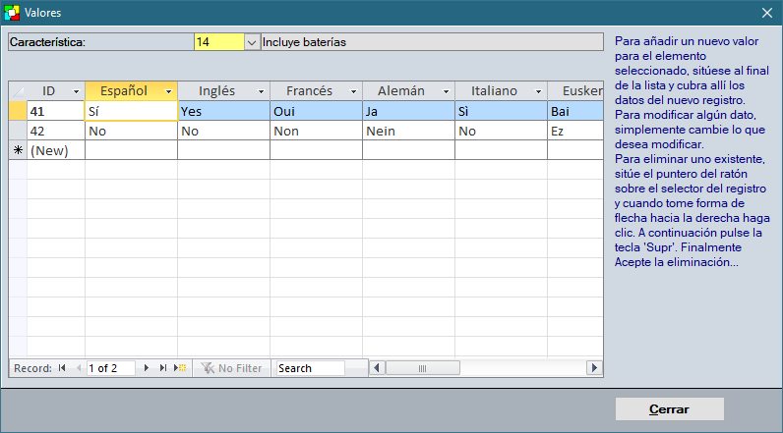Open the Español column filter dropdown

click(x=168, y=91)
